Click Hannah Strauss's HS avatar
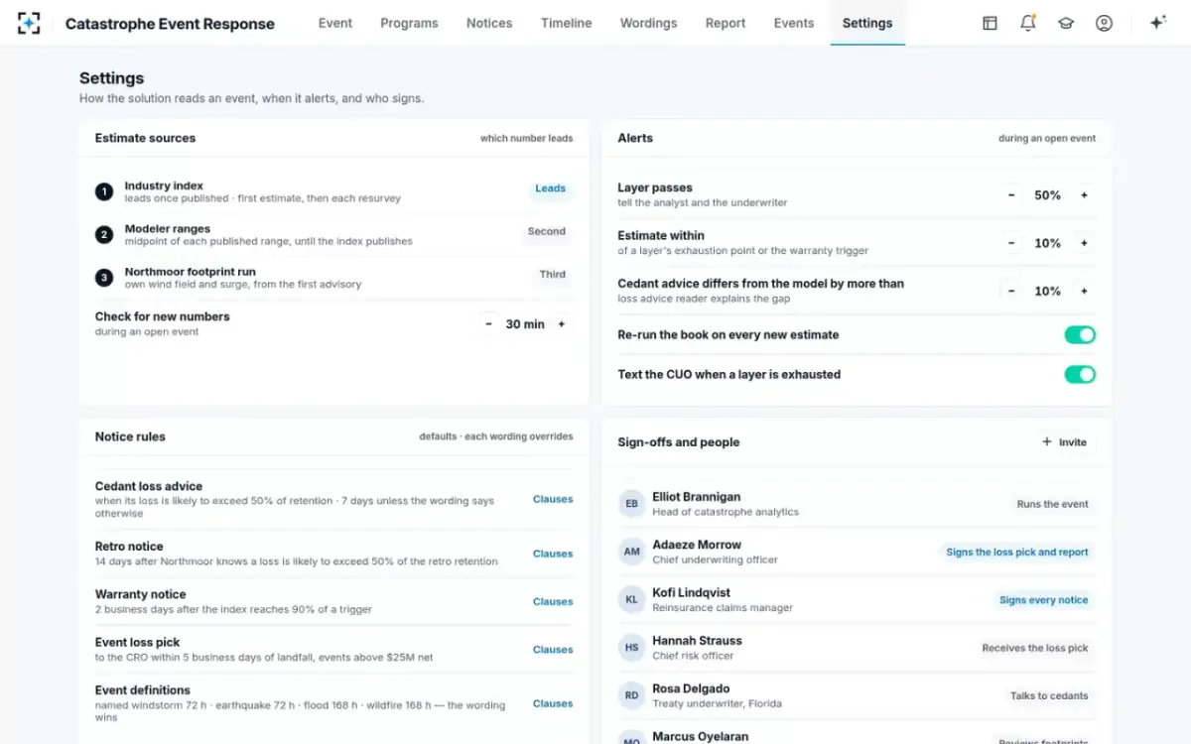The image size is (1191, 744). [631, 648]
